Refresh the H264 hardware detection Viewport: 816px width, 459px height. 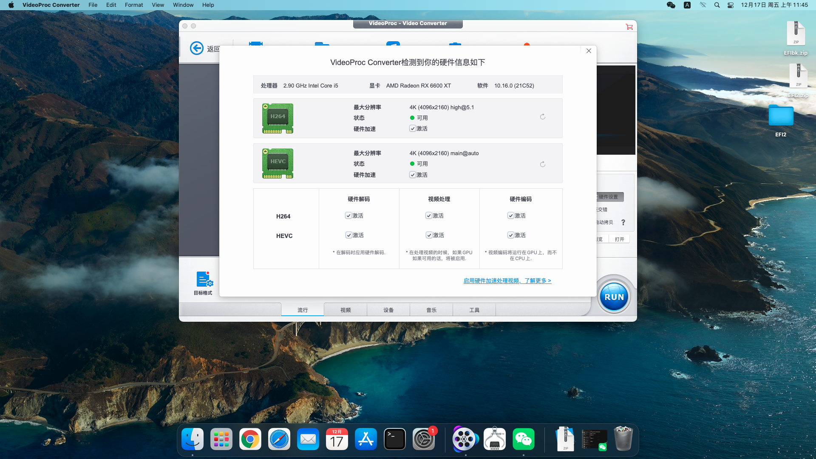[x=543, y=117]
